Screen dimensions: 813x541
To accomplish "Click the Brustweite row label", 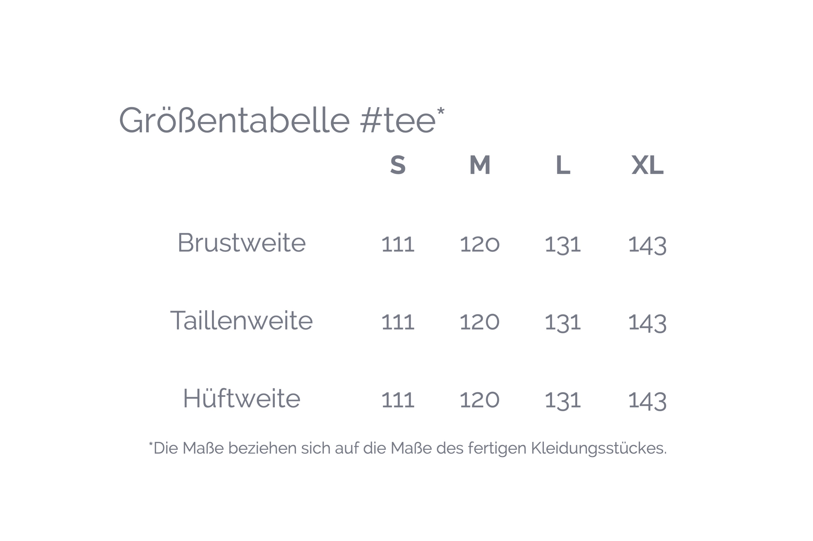I will pos(242,243).
